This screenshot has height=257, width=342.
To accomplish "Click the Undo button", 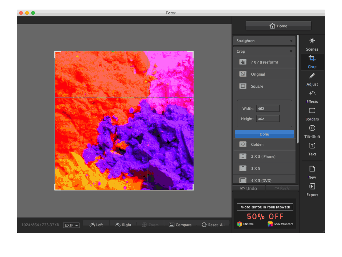I will [x=249, y=188].
